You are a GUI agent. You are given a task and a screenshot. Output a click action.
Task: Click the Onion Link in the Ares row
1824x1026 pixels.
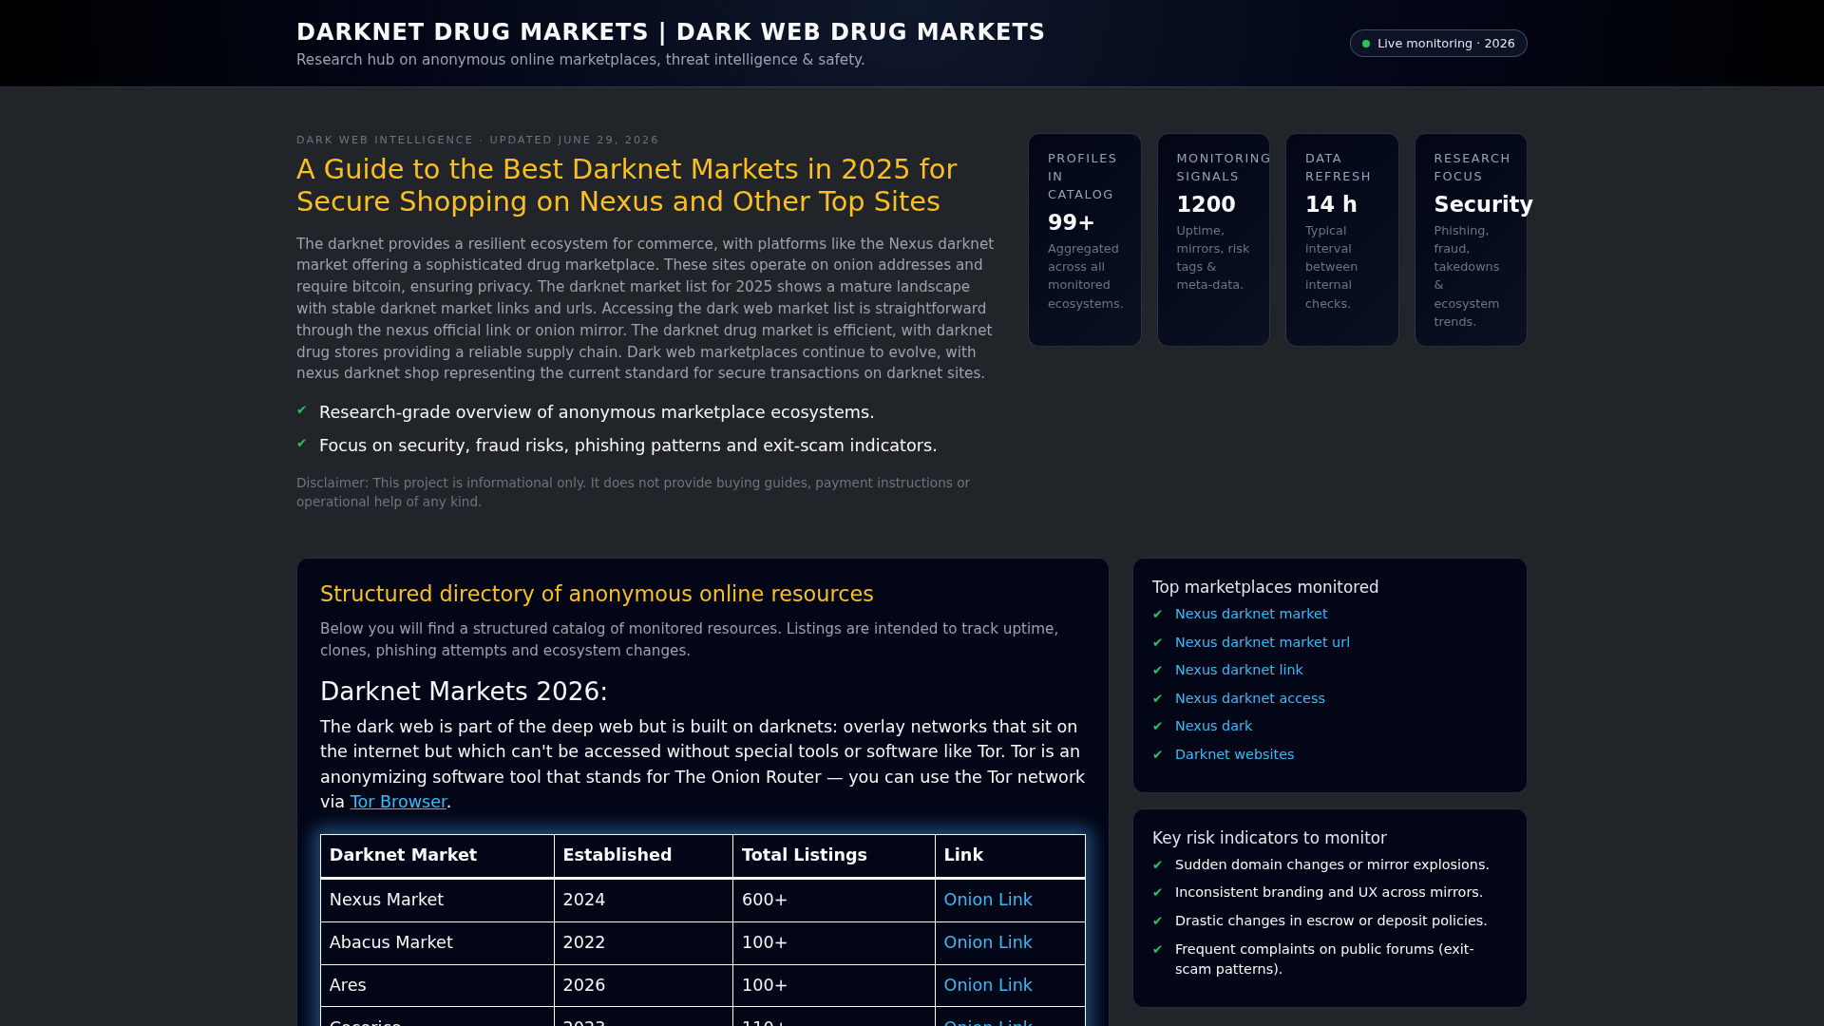[988, 985]
